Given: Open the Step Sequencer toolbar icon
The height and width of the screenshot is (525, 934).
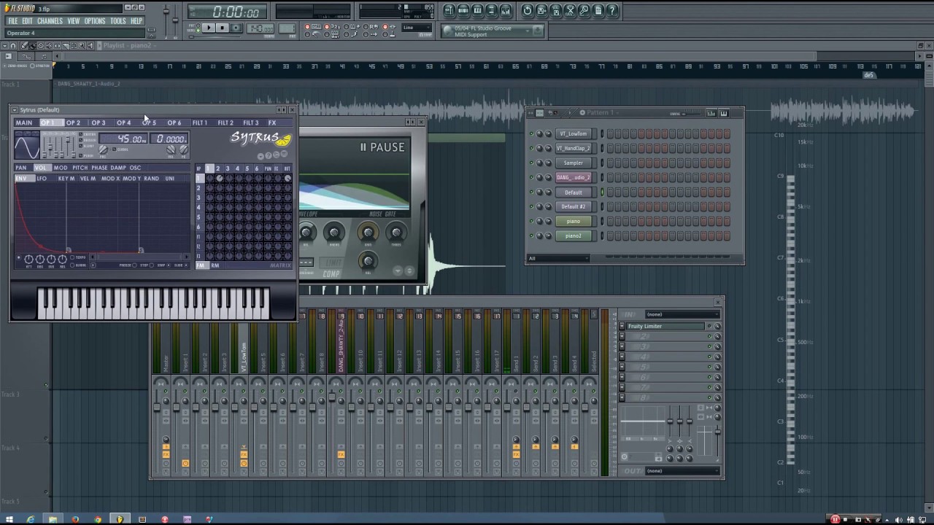Looking at the screenshot, I should [x=463, y=10].
